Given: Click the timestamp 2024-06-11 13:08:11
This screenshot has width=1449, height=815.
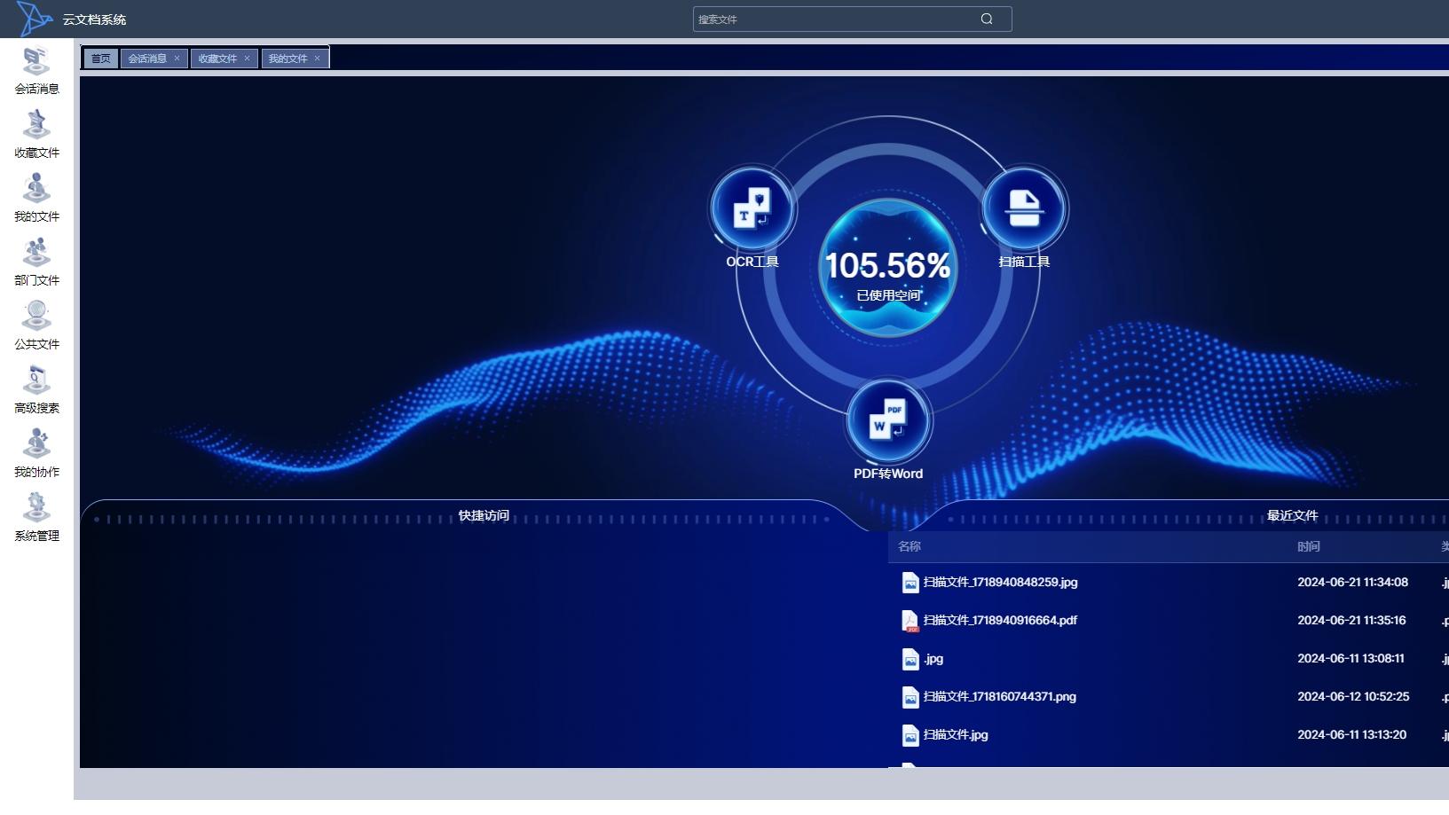Looking at the screenshot, I should [x=1351, y=659].
